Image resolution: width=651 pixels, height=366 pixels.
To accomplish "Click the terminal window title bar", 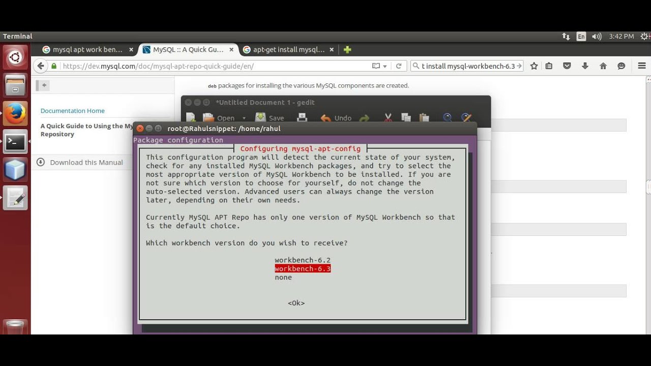I will tap(305, 129).
